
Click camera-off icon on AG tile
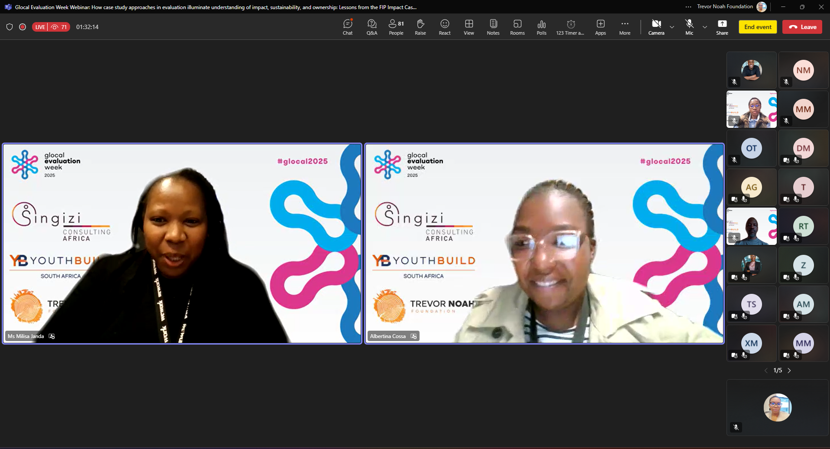coord(734,199)
